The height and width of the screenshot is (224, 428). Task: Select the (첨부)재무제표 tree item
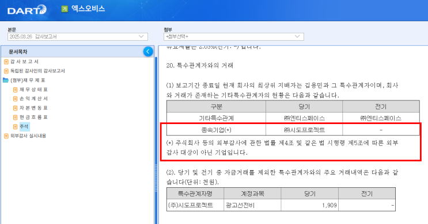pos(28,80)
